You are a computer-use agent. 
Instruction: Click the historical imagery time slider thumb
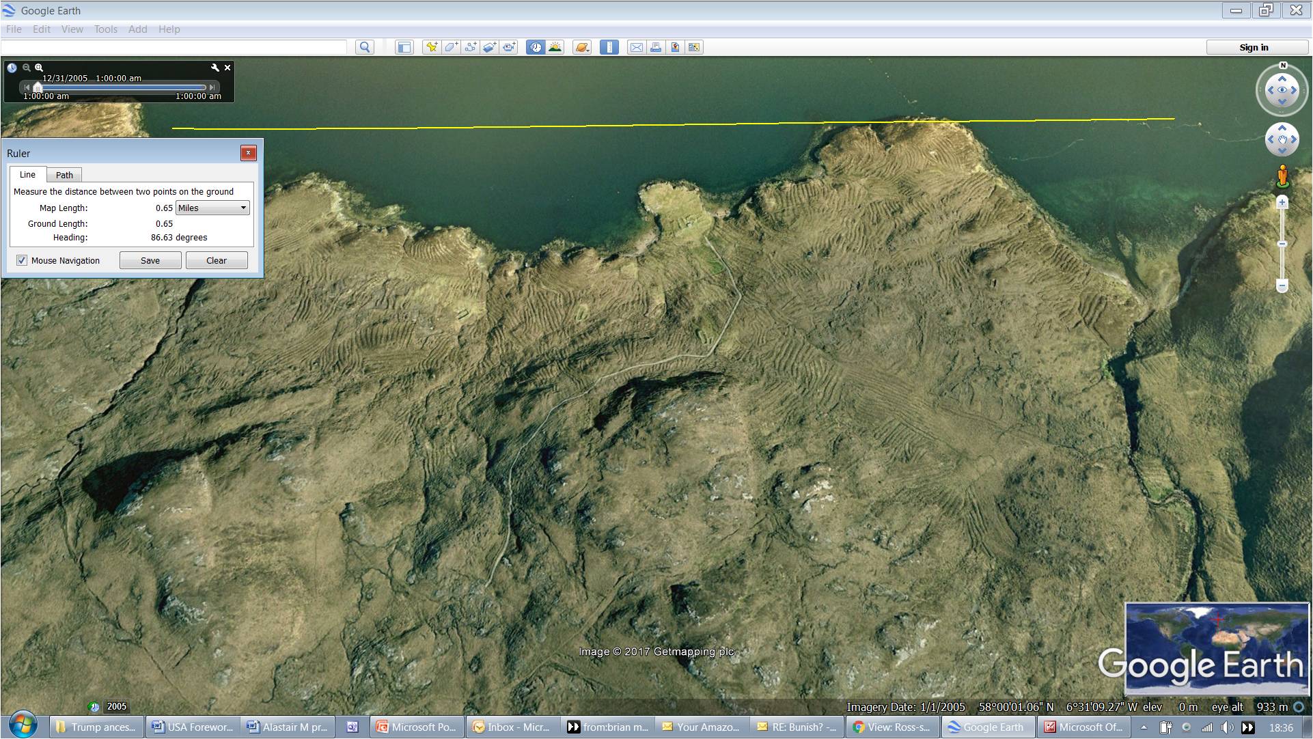pyautogui.click(x=38, y=87)
